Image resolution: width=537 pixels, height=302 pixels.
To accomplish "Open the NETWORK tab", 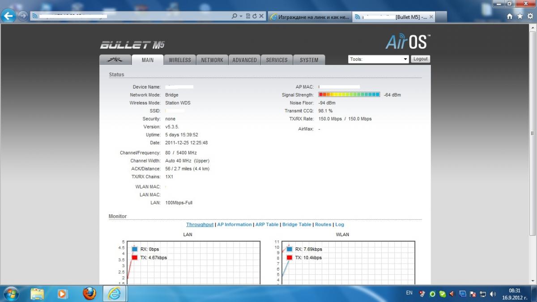I will tap(212, 60).
